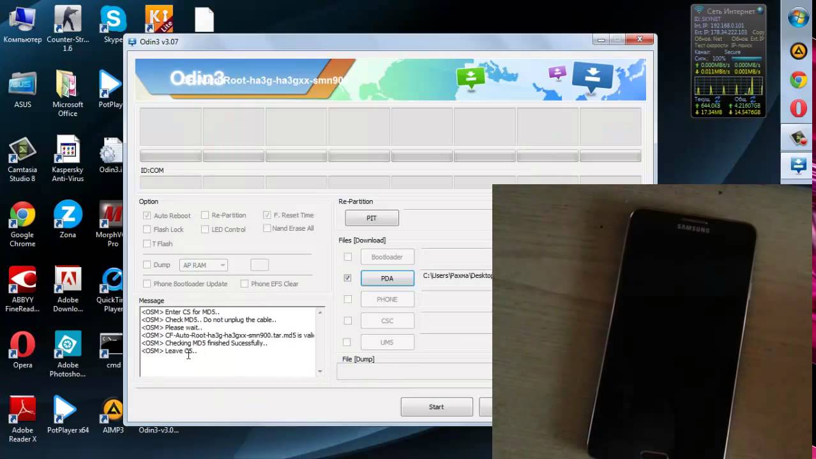Click the UMS file button
This screenshot has width=816, height=459.
pos(387,342)
